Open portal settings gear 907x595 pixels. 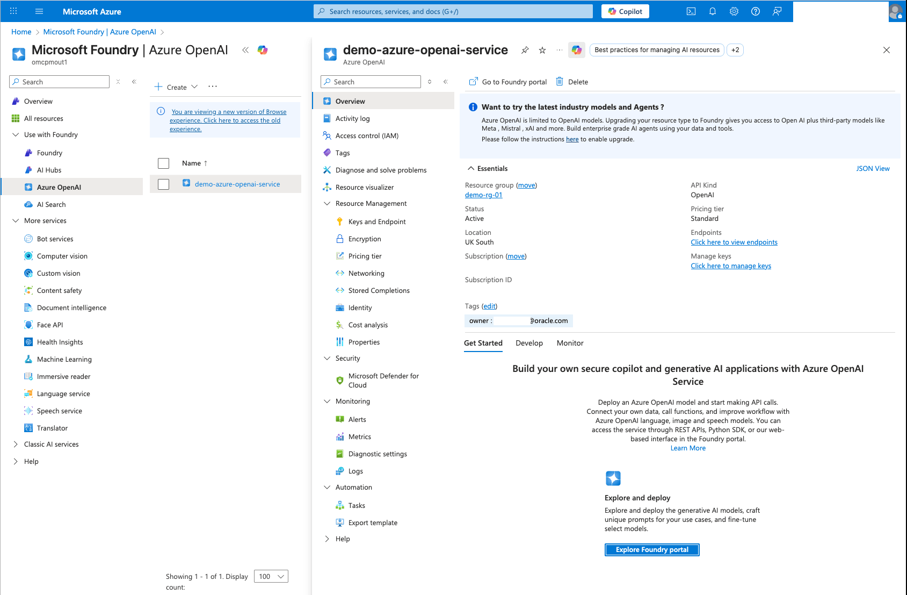coord(734,11)
